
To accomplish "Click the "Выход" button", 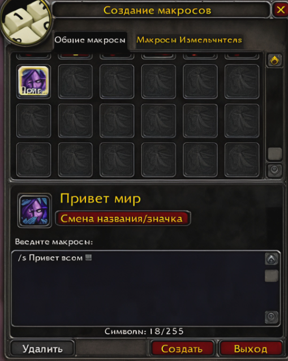I will 251,349.
